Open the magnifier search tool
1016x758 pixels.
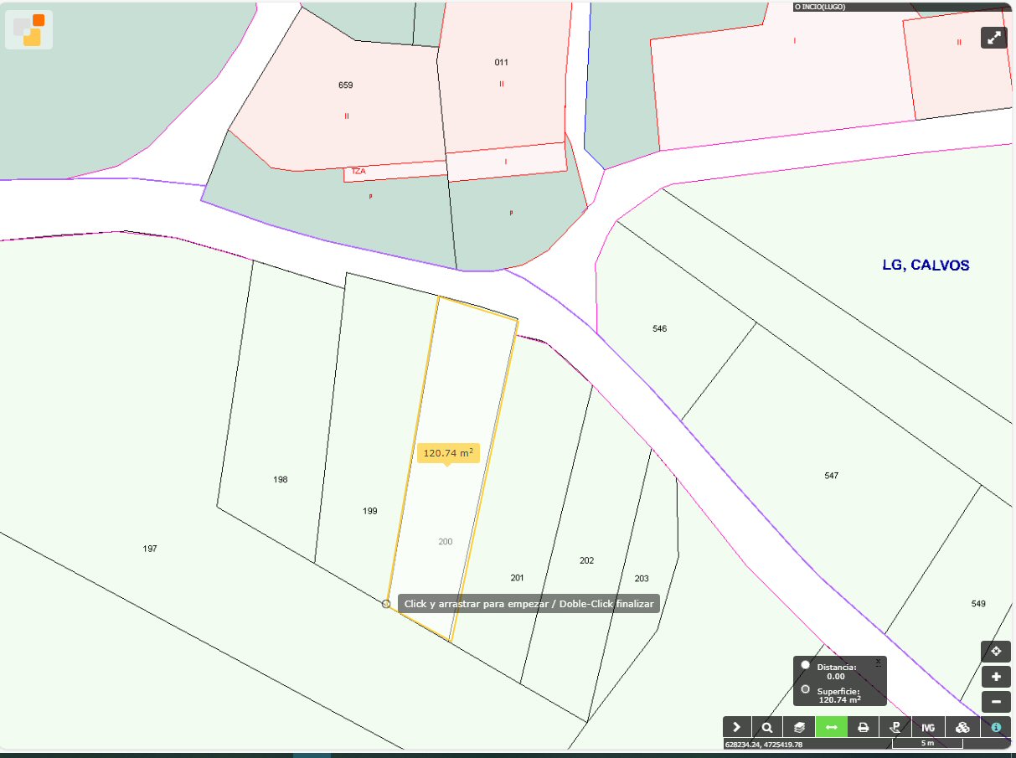[767, 727]
